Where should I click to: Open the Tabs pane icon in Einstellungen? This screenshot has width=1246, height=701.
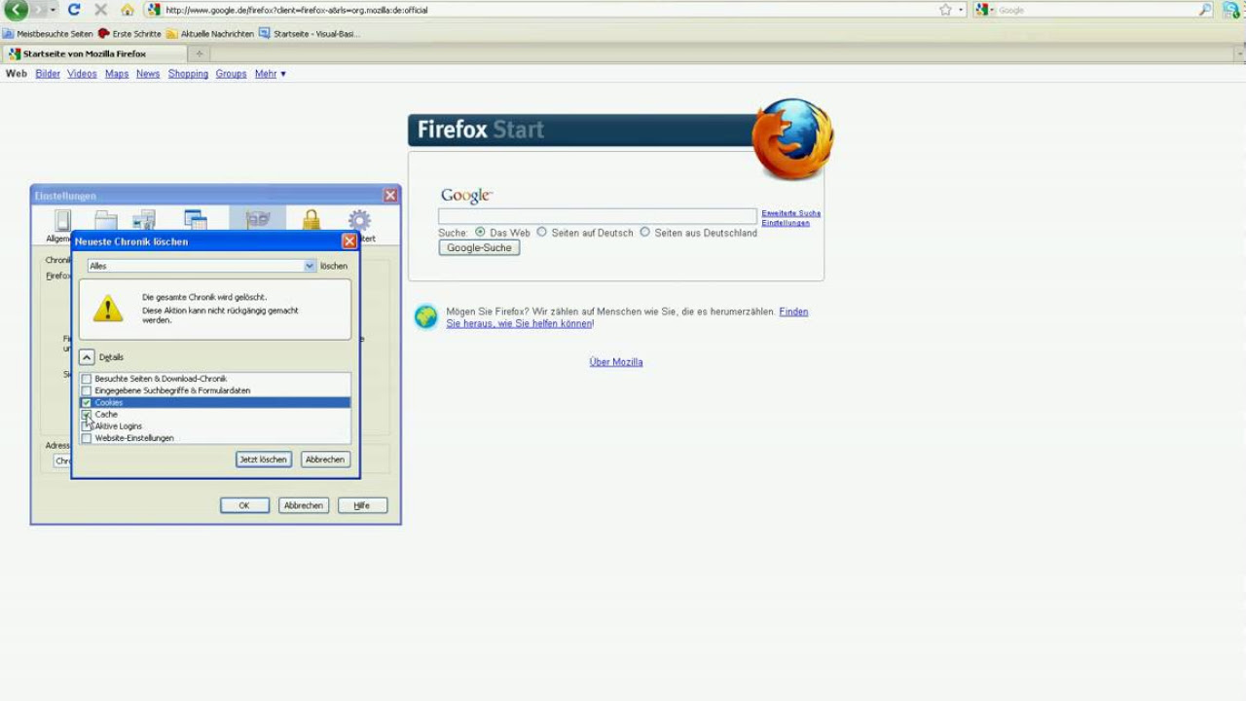[x=106, y=220]
